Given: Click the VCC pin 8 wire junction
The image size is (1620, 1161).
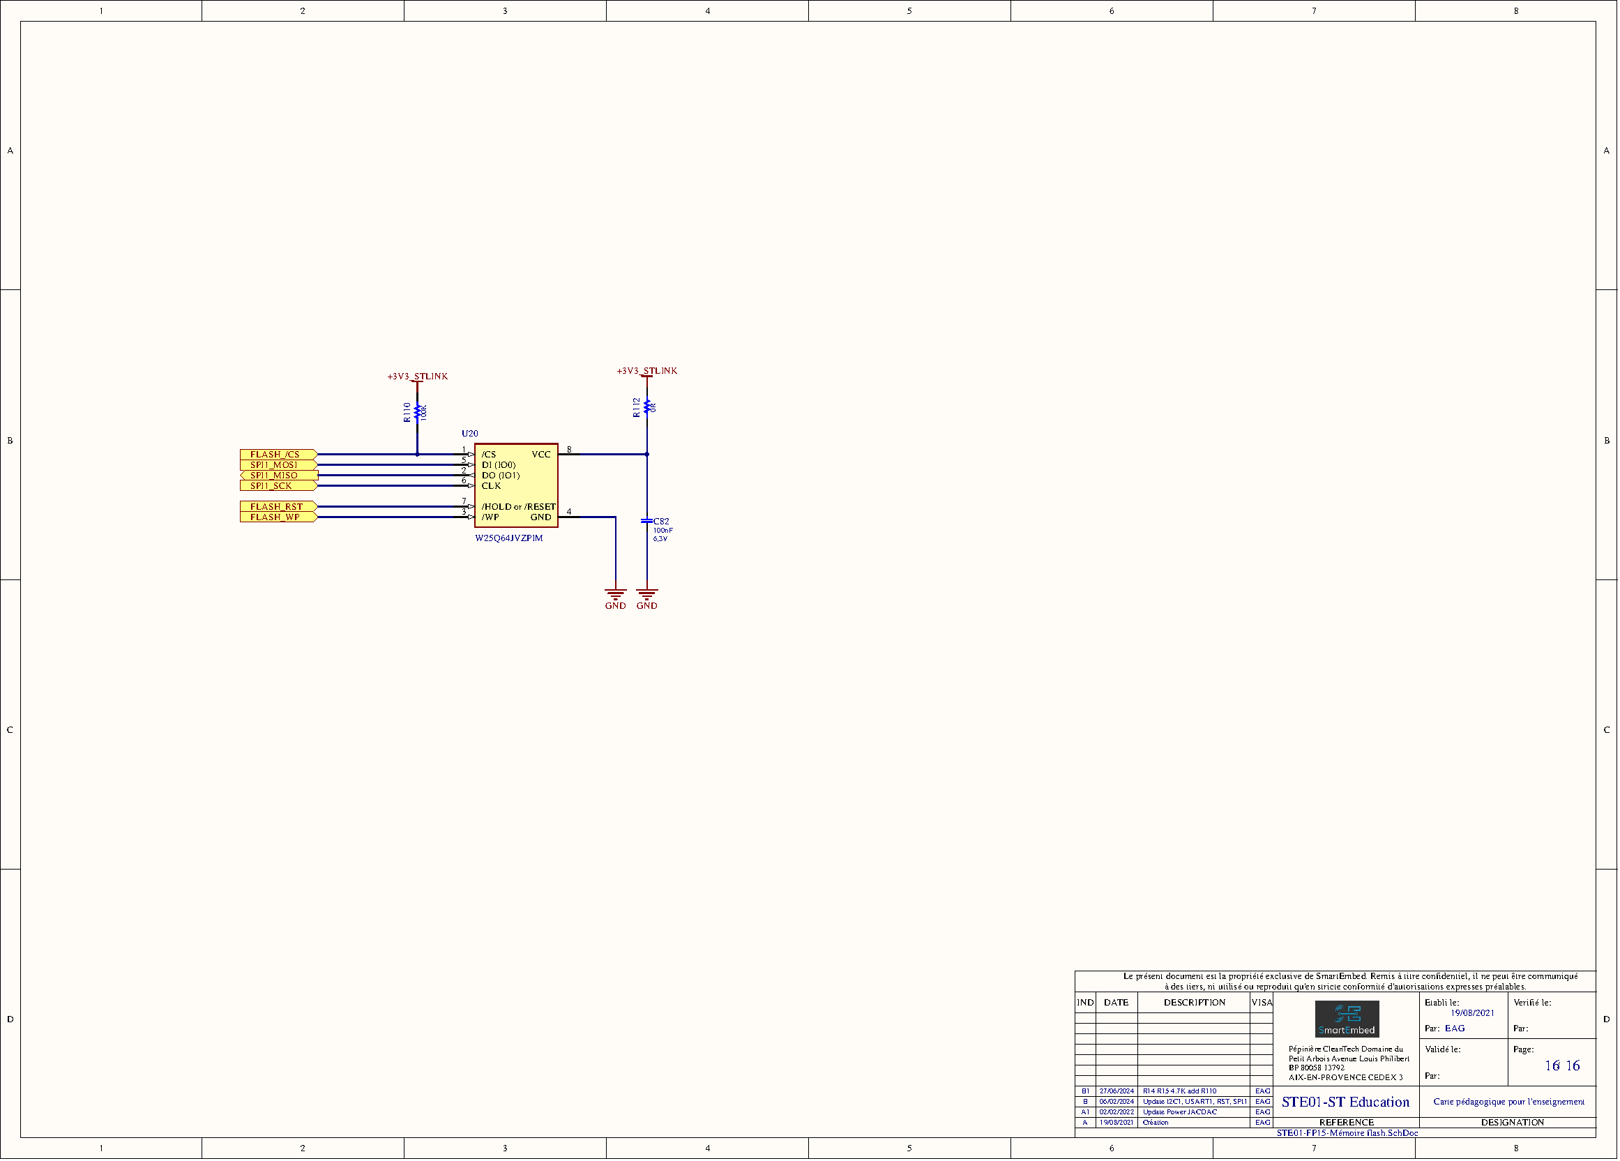Looking at the screenshot, I should click(647, 454).
